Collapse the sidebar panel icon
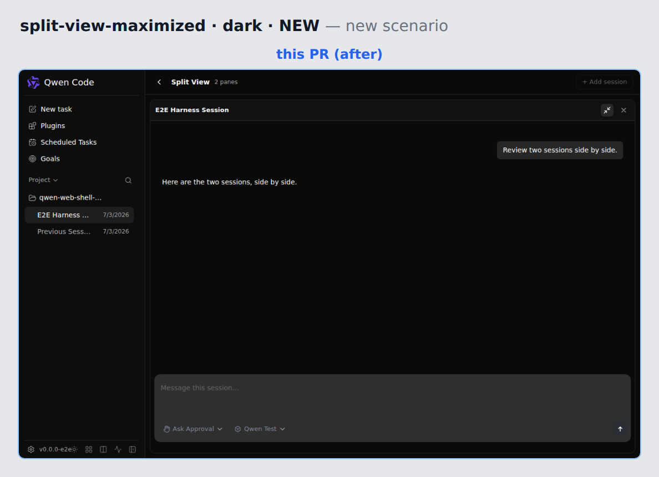 (133, 450)
